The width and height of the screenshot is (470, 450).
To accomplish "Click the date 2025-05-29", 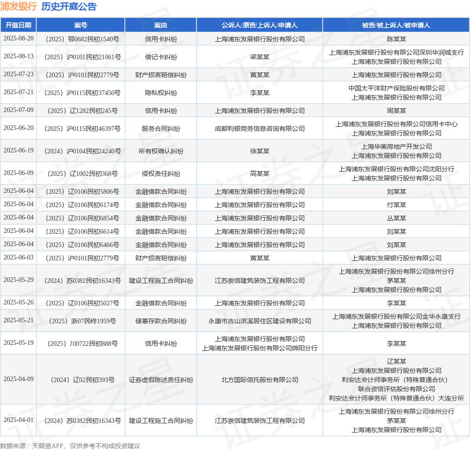I will pos(18,280).
